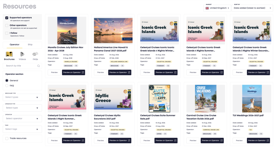Click external-link icon on Holland America card
Viewport: 277px width, 149px height.
coord(129,72)
